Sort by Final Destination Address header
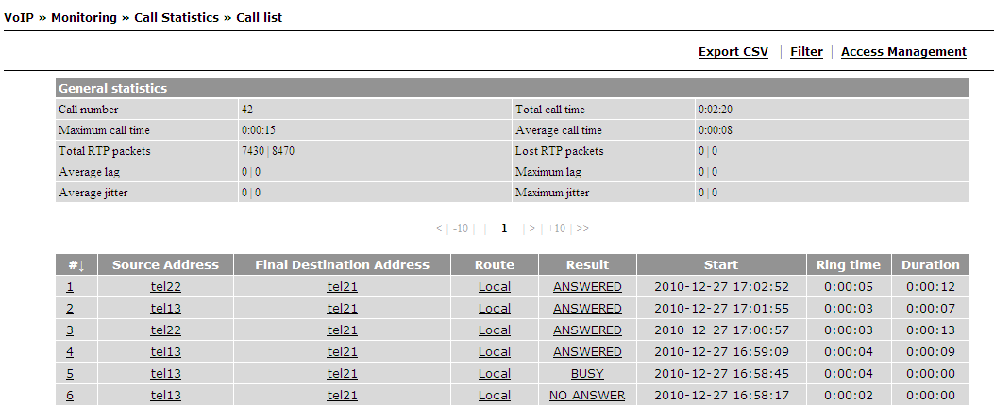This screenshot has height=406, width=994. 343,265
